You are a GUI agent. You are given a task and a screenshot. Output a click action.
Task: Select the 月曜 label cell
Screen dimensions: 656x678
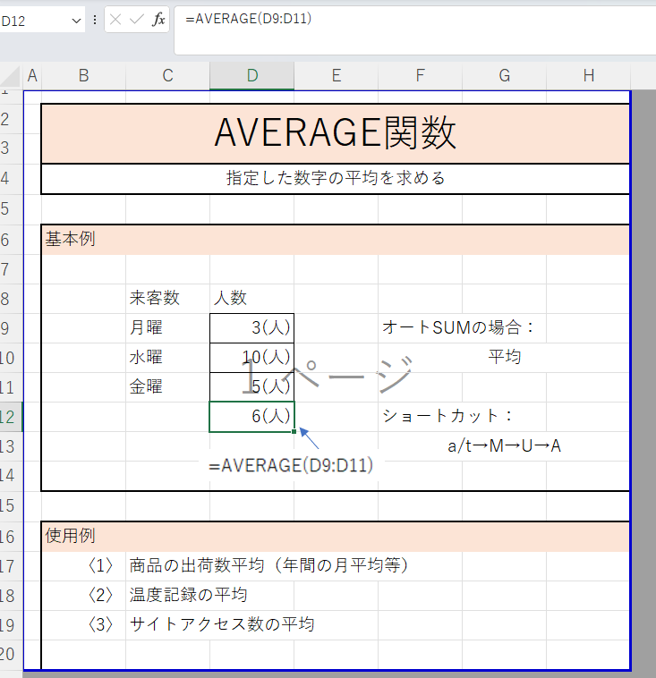(167, 327)
